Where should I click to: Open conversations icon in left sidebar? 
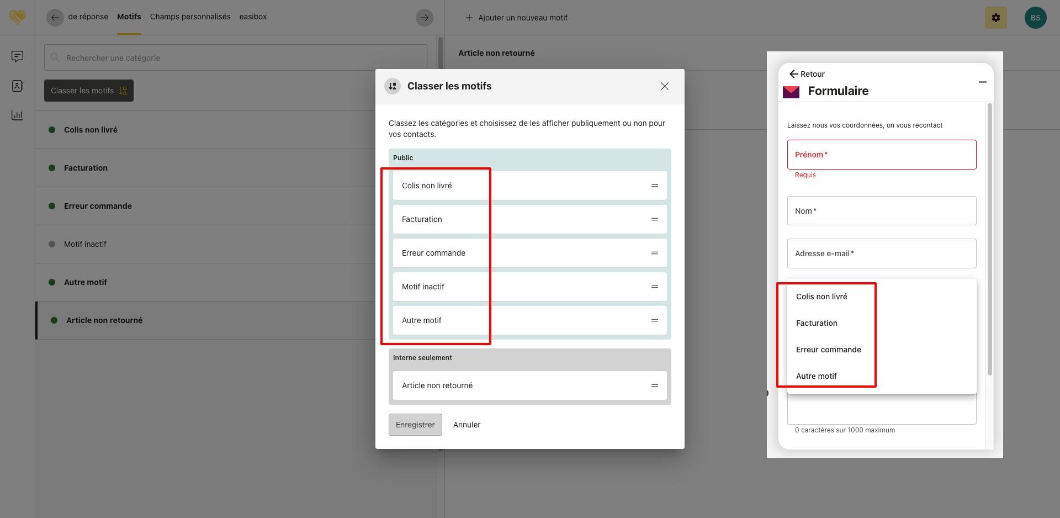click(x=17, y=56)
